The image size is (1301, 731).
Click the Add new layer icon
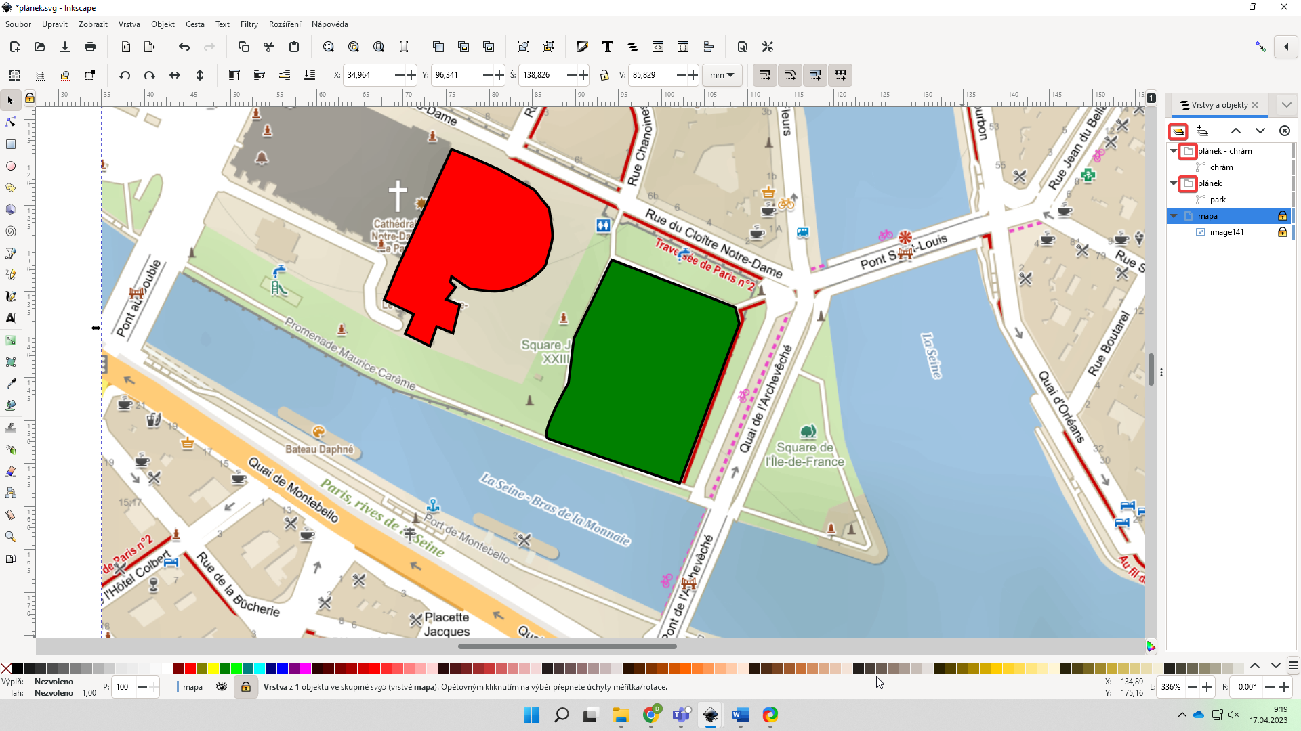click(x=1202, y=131)
